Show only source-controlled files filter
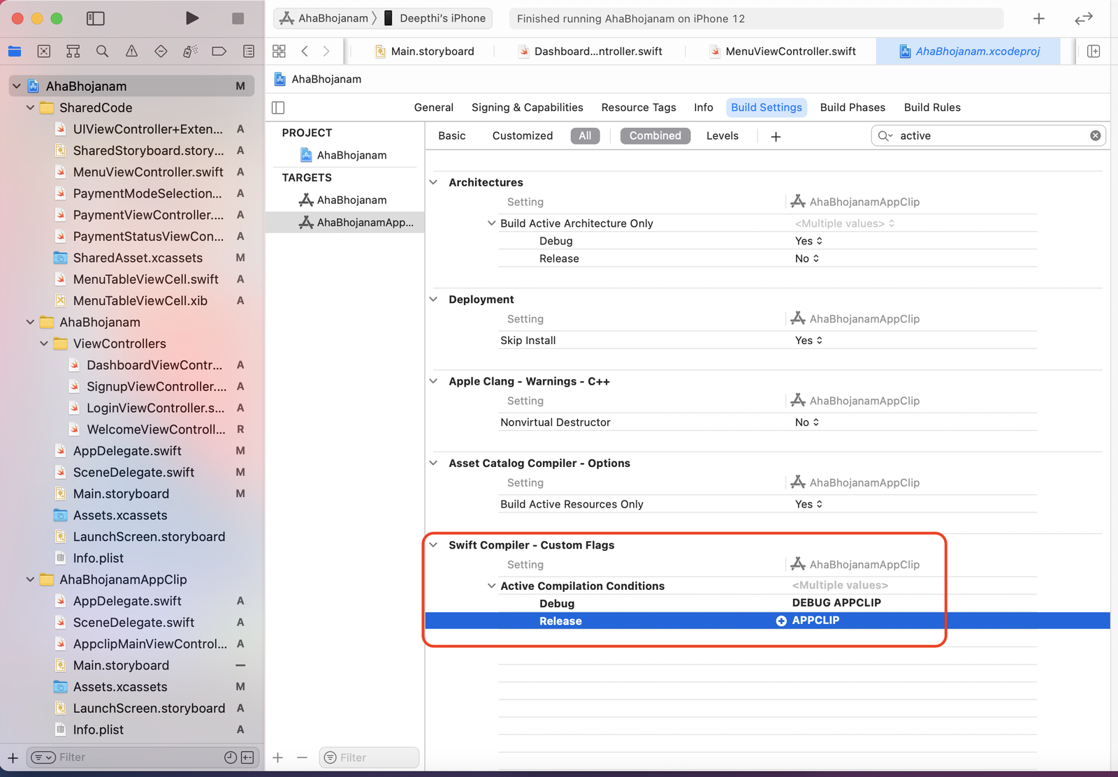The width and height of the screenshot is (1118, 777). coord(247,757)
